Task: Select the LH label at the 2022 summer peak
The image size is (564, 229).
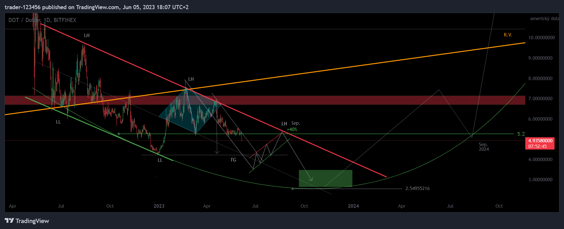Action: point(87,35)
